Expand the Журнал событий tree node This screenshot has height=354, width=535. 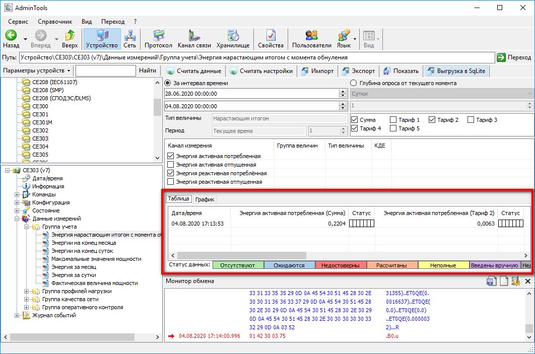click(x=18, y=315)
